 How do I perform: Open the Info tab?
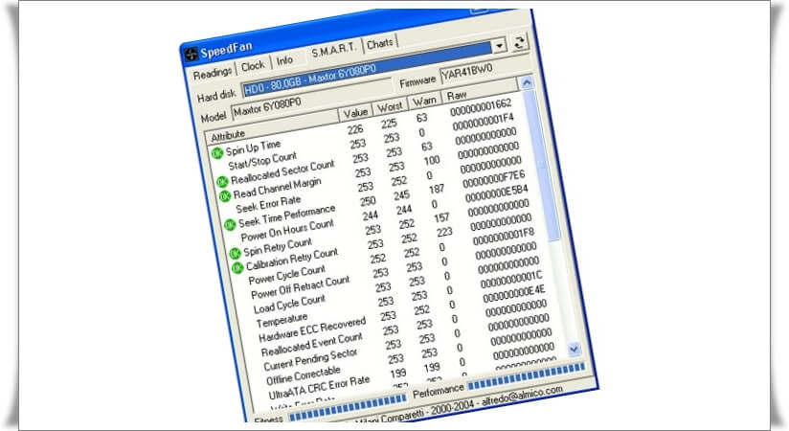pos(284,60)
